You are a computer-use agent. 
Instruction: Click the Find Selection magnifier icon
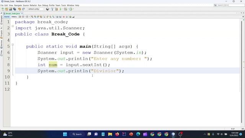click(32, 17)
